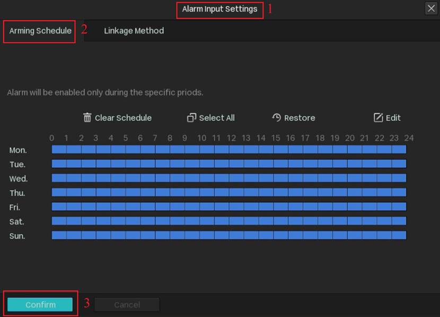
Task: Pick Wednesday's 3 to 4 hour block
Action: (x=103, y=178)
